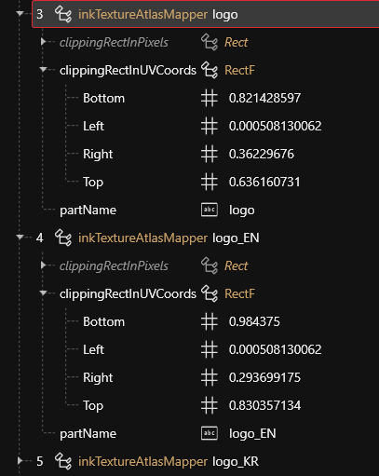Click Right value 0.36229676

[x=262, y=154]
